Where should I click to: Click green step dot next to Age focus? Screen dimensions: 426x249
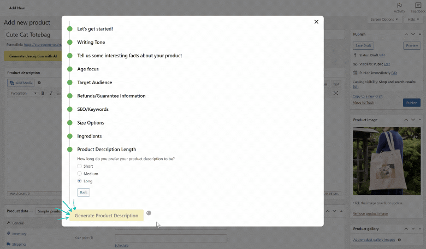[x=70, y=69]
